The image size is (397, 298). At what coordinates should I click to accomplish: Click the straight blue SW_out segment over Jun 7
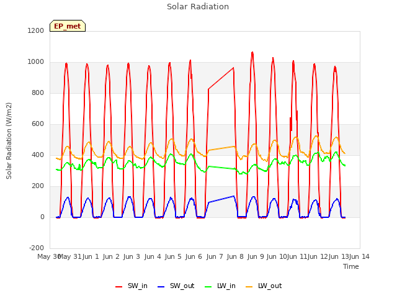(221, 199)
